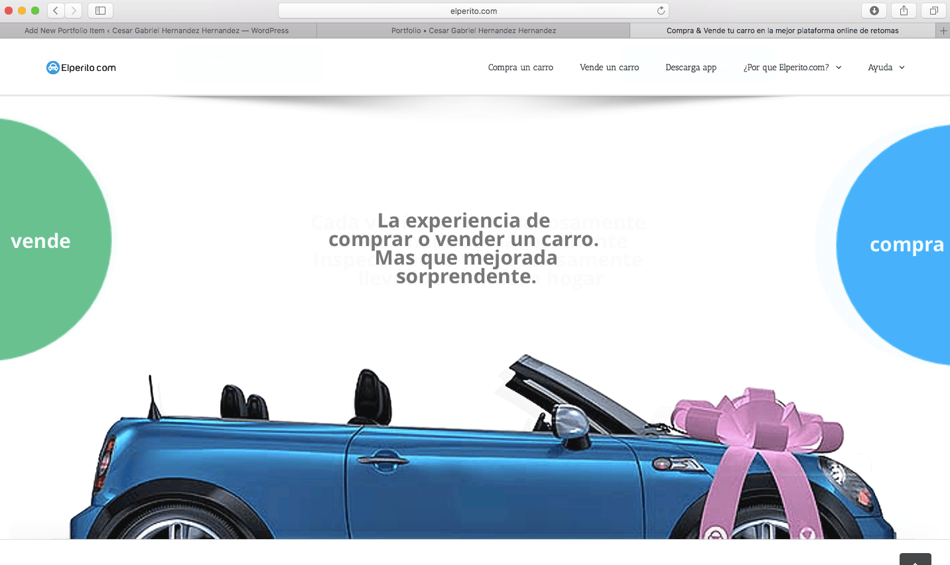Click Safari's forward navigation arrow
This screenshot has height=565, width=950.
click(74, 11)
